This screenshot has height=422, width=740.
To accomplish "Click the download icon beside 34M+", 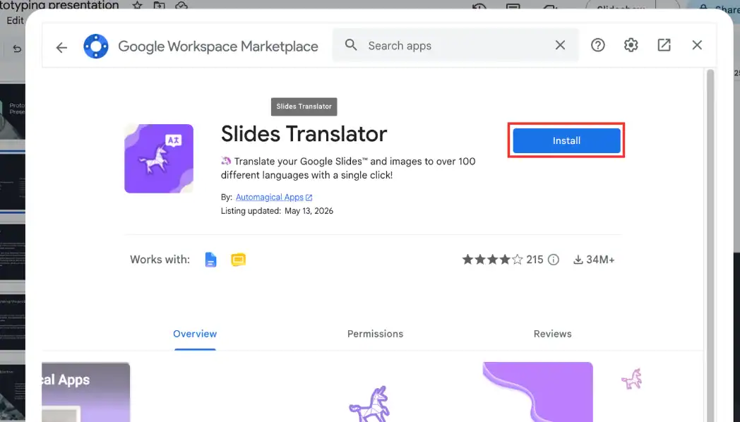I will click(x=578, y=260).
